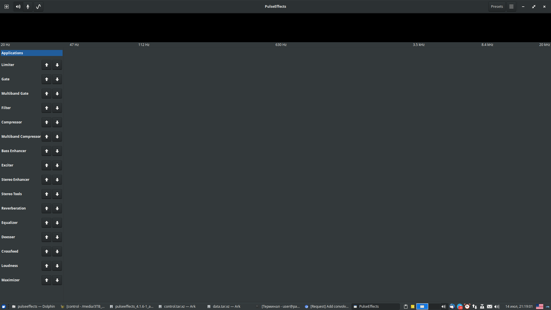The width and height of the screenshot is (551, 310).
Task: Move Crossfeed up one position
Action: pos(46,251)
